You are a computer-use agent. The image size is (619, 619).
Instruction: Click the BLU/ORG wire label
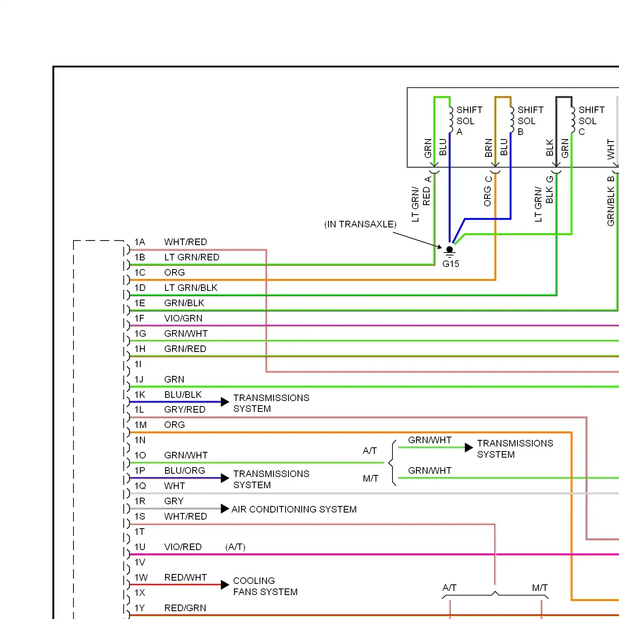tap(184, 471)
